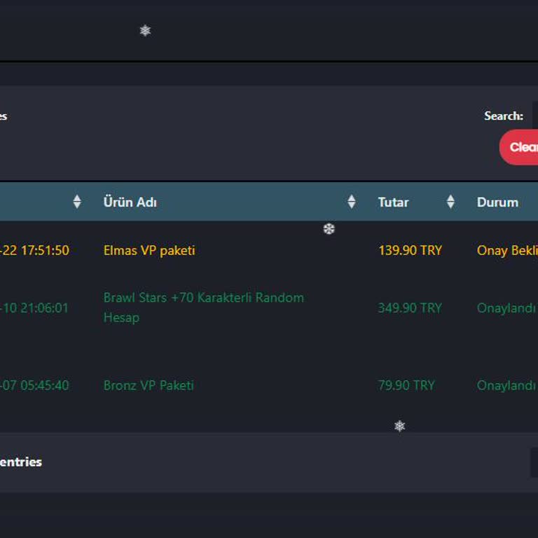Select the Elmas VP paketi row
The image size is (538, 538).
point(269,250)
